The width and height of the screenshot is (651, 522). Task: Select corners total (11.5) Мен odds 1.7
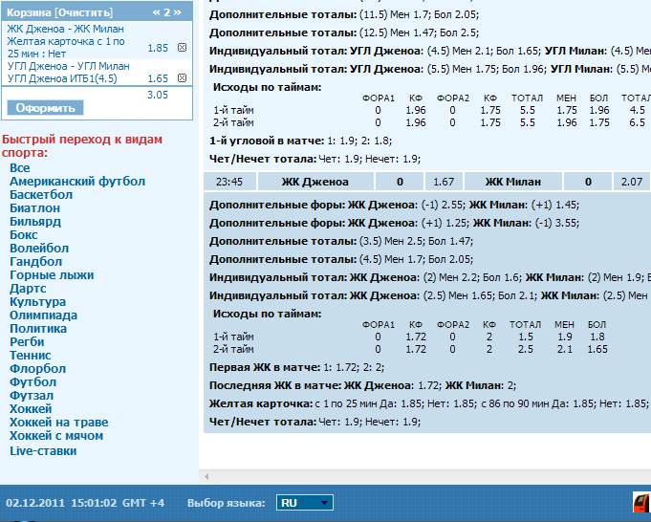pos(421,14)
